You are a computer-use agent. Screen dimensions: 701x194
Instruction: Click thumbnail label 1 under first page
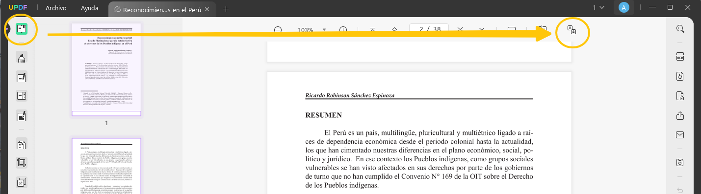click(x=106, y=123)
